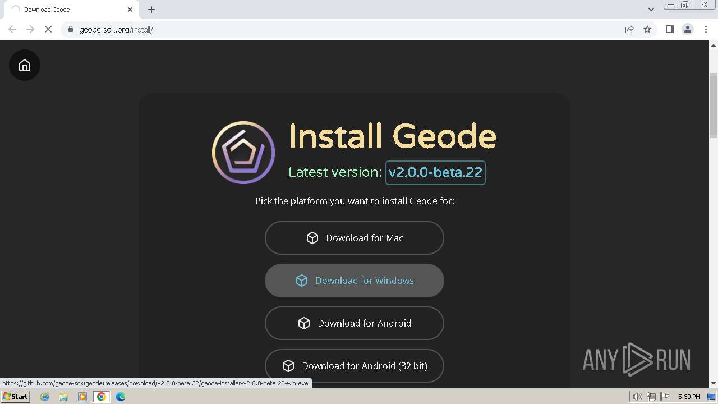718x404 pixels.
Task: Click Download for Android button
Action: click(x=355, y=323)
